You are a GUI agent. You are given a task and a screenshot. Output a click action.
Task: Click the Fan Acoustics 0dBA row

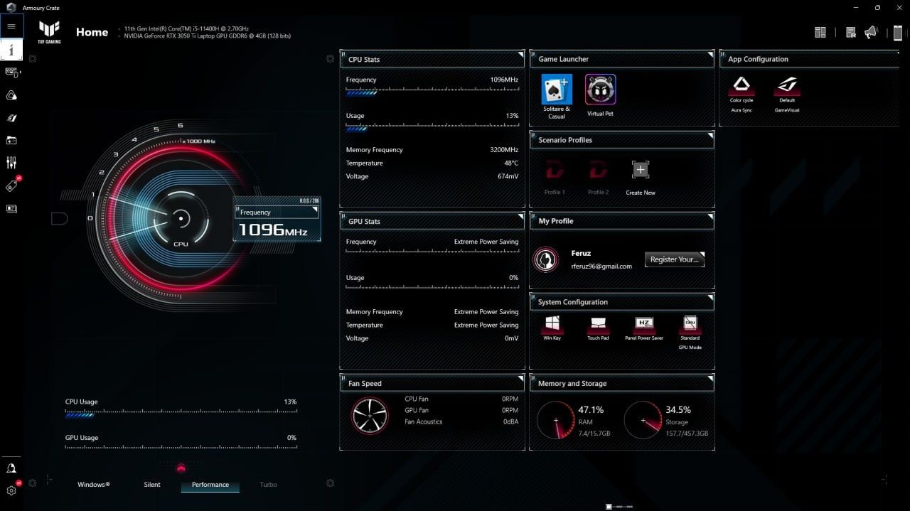pyautogui.click(x=462, y=422)
